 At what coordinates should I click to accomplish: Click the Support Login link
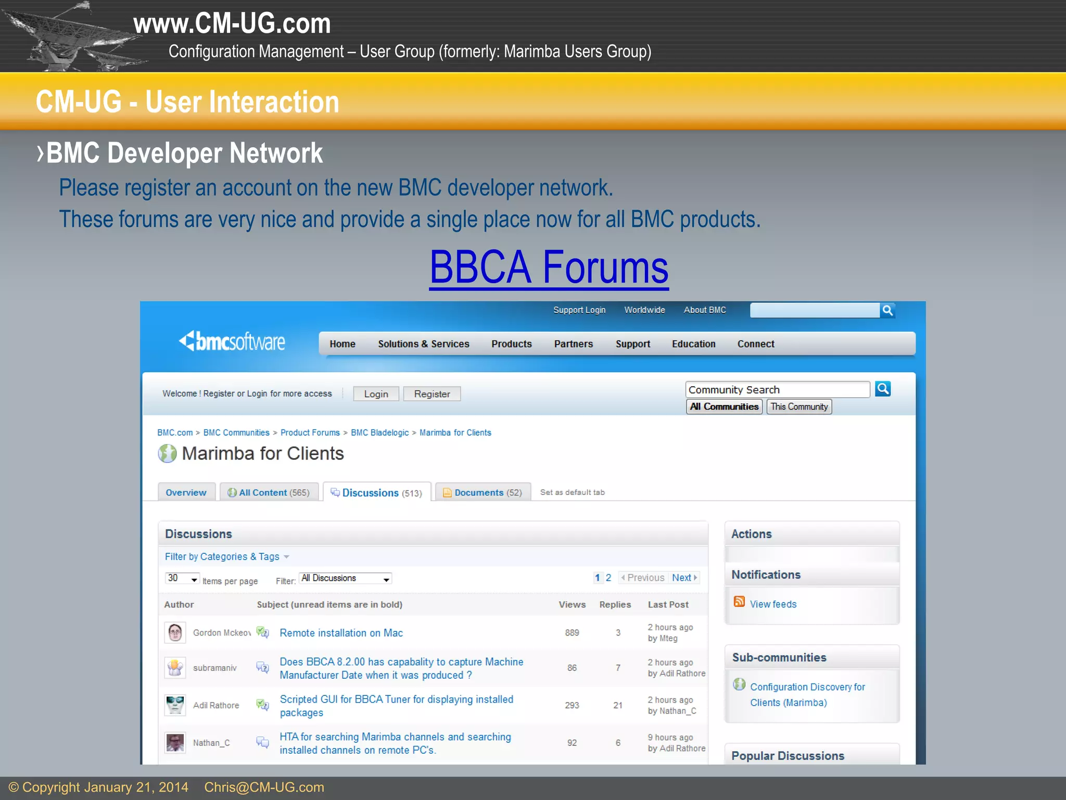click(579, 310)
